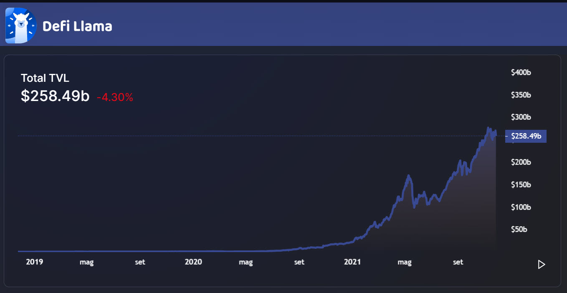Click the chart peak near $170b in May 2021

pos(409,177)
